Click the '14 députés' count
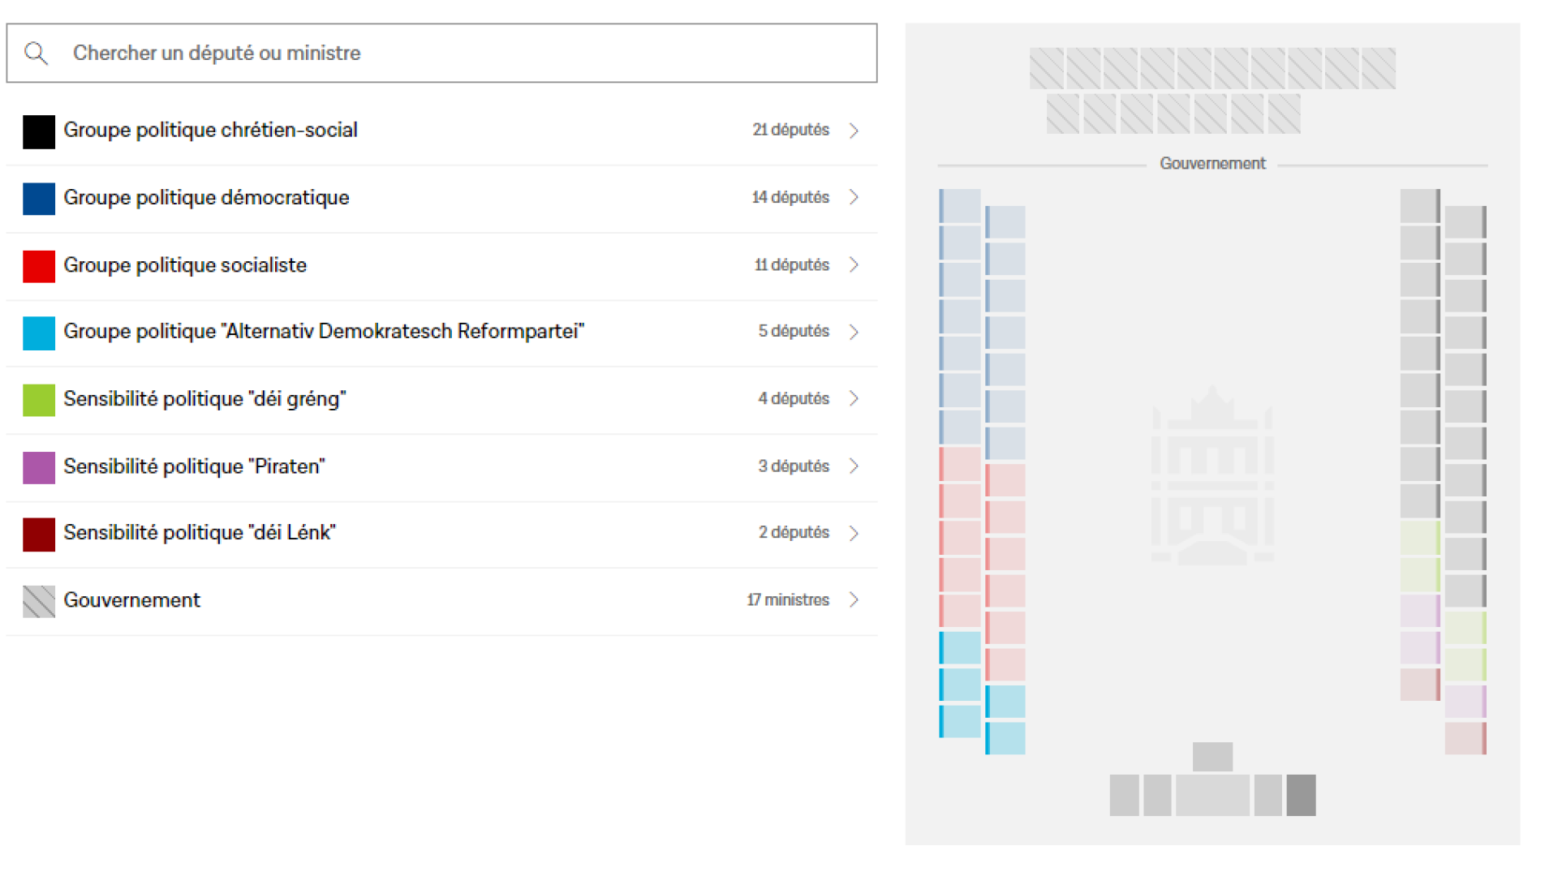Screen dimensions: 1558x876 (x=790, y=197)
